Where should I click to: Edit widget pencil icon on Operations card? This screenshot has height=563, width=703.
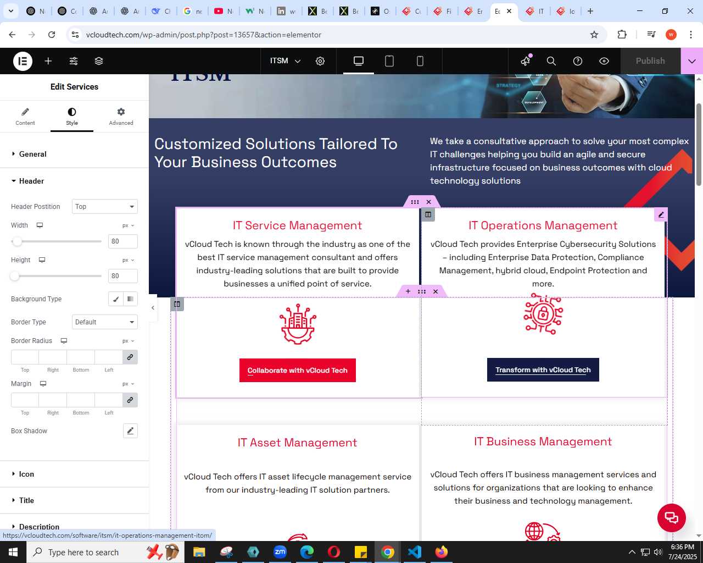click(x=661, y=214)
